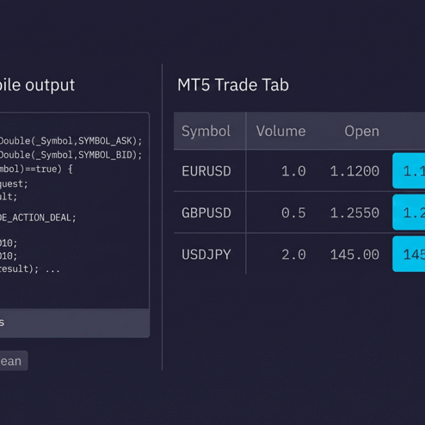425x425 pixels.
Task: Click the Open column header
Action: point(361,131)
